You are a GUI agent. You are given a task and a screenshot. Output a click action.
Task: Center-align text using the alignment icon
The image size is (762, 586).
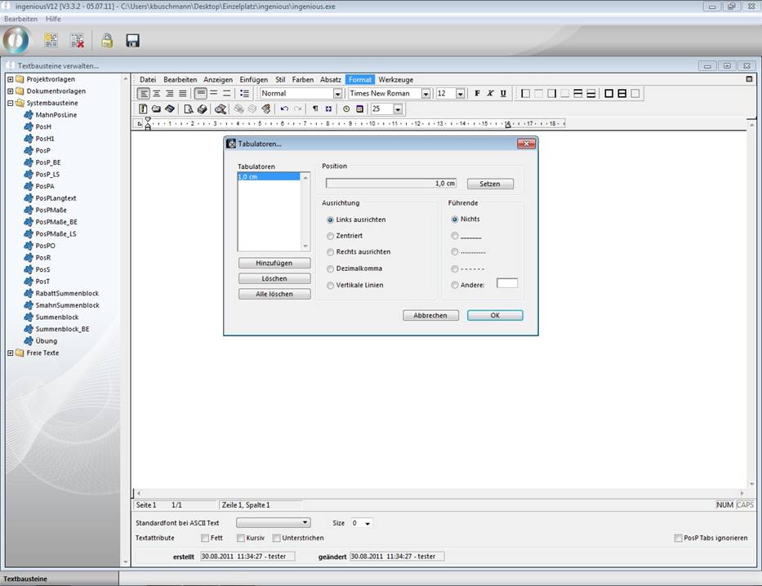click(x=156, y=94)
